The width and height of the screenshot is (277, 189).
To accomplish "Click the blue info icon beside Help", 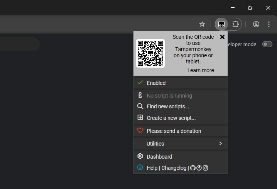I will pyautogui.click(x=140, y=167).
